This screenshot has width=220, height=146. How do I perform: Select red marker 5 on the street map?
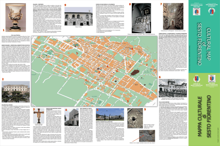128,101
